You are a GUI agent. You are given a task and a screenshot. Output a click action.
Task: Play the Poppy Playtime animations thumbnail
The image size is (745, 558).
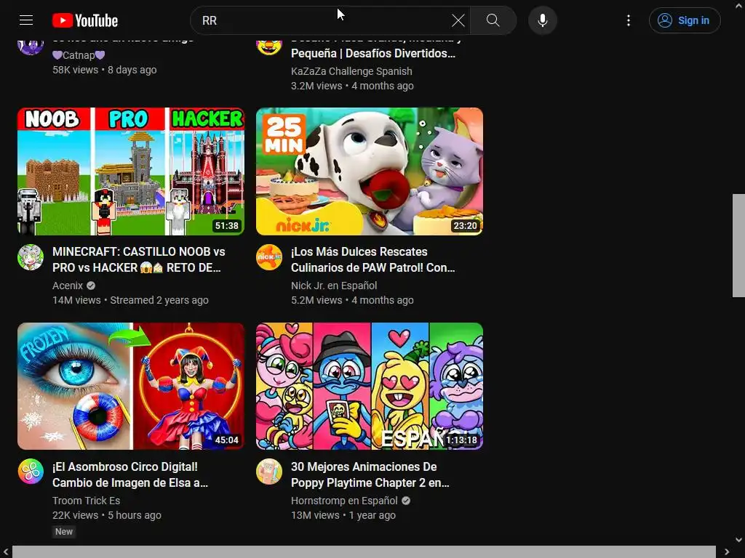(370, 387)
